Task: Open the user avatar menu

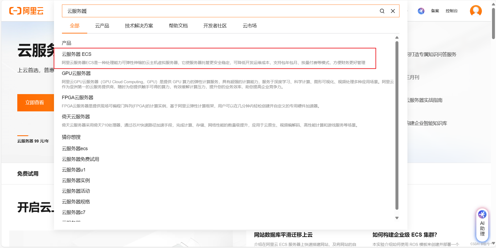Action: 476,11
